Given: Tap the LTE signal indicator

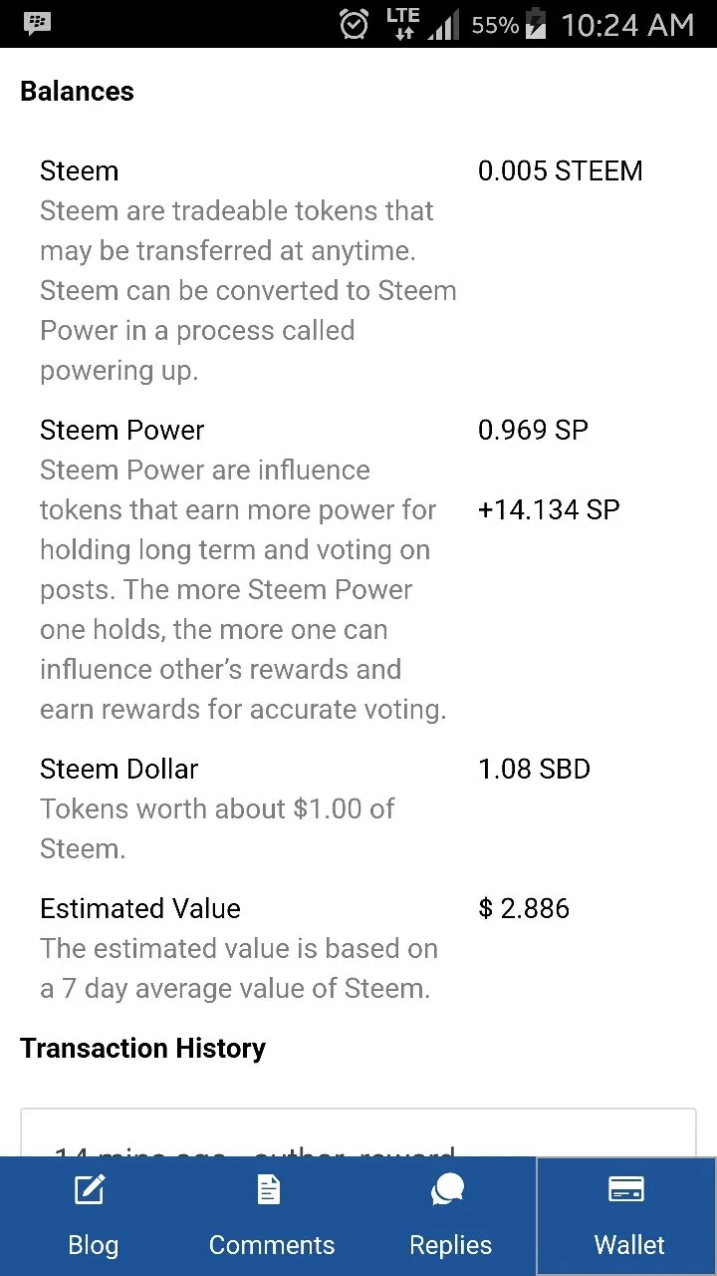Looking at the screenshot, I should click(403, 24).
